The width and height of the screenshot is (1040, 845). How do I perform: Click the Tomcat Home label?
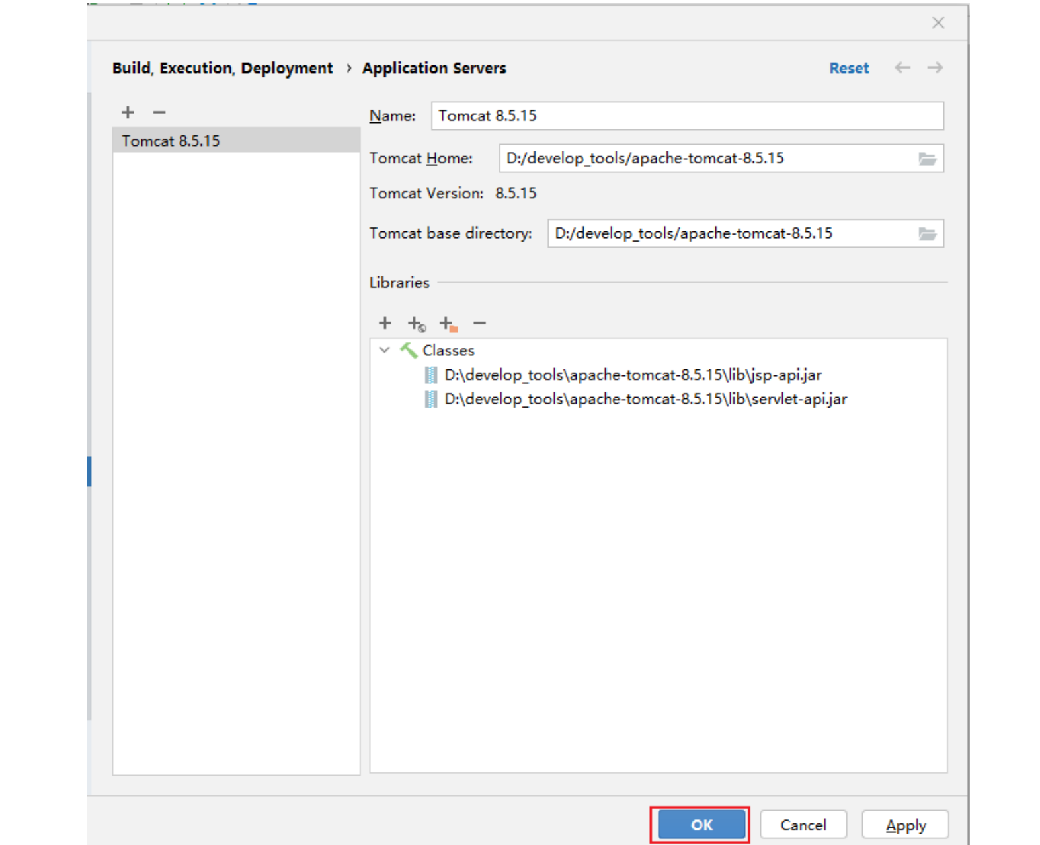click(x=421, y=158)
